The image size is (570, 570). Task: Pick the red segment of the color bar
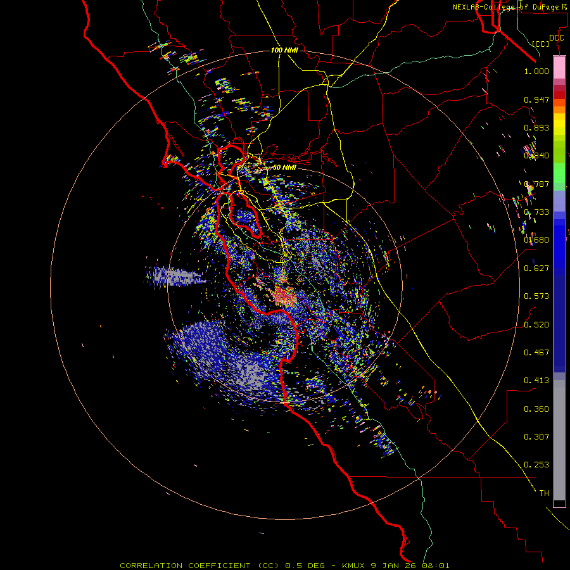(x=559, y=94)
